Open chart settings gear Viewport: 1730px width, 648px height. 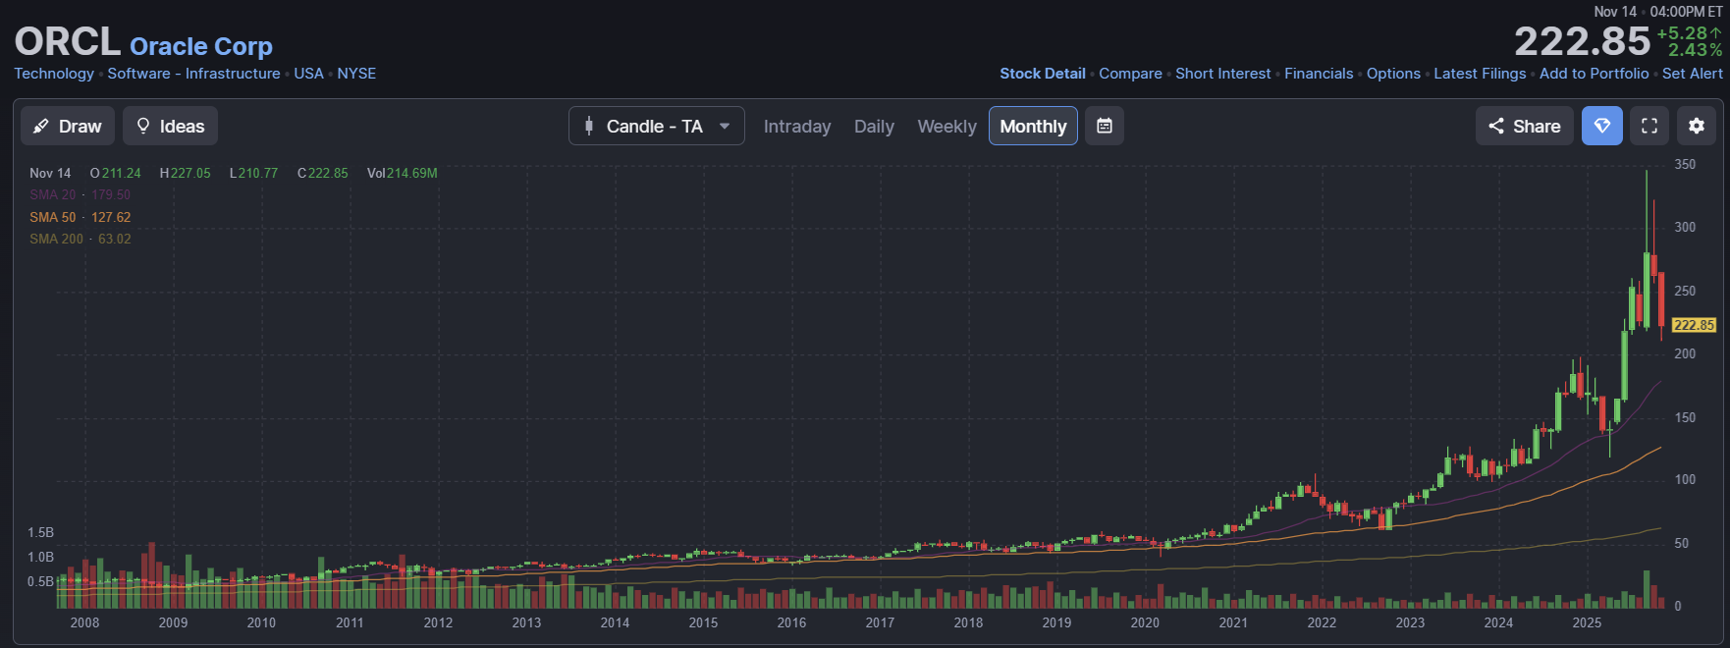[x=1697, y=126]
